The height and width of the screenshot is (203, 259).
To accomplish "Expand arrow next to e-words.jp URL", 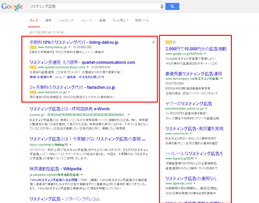I will point(129,115).
